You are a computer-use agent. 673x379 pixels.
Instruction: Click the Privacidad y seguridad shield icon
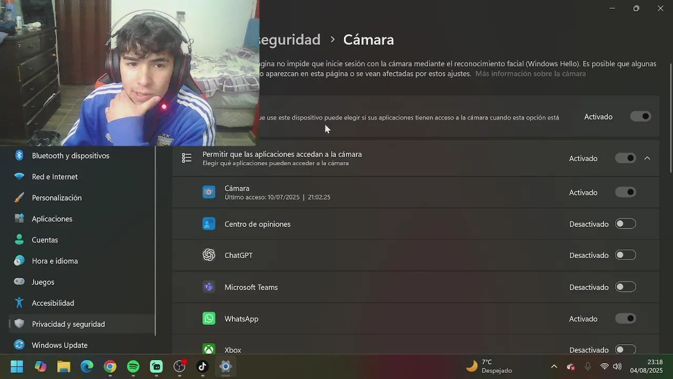(19, 324)
